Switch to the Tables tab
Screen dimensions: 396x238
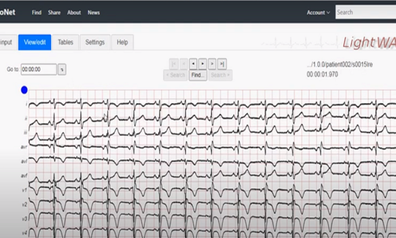[65, 42]
